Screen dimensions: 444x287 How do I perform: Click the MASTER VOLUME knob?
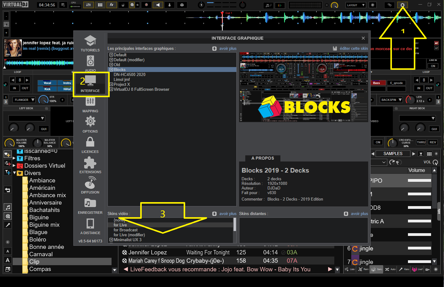tap(9, 143)
